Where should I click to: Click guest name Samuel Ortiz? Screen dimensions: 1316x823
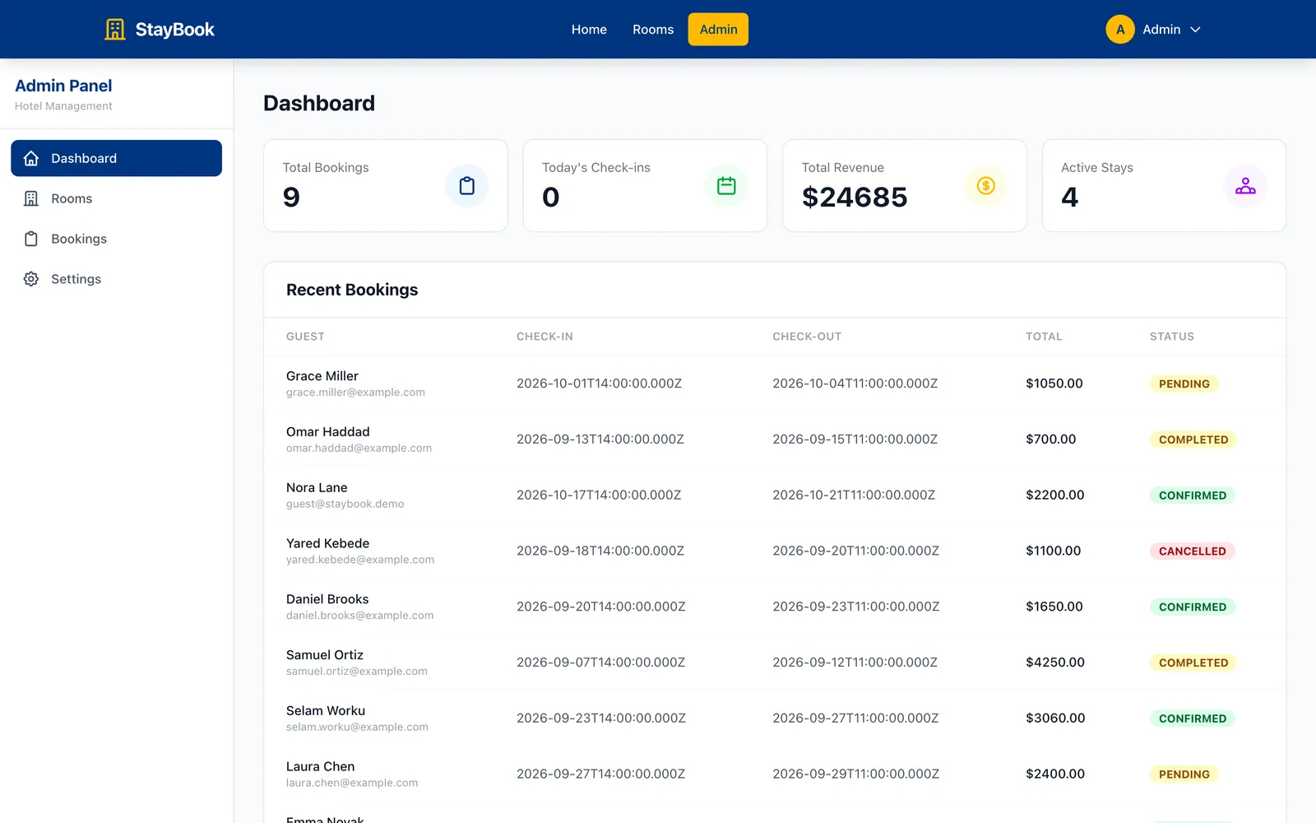click(325, 655)
